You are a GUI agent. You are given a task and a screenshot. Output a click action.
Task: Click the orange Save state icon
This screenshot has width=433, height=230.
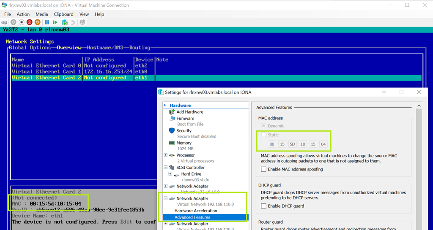38,22
